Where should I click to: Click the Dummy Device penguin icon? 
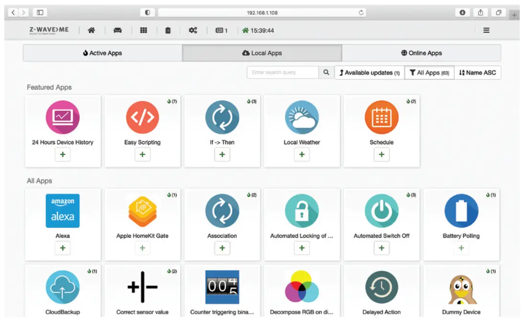(461, 289)
